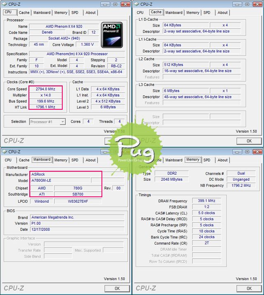Open SPD tab in the Memory window
264x295 pixels.
tap(207, 160)
